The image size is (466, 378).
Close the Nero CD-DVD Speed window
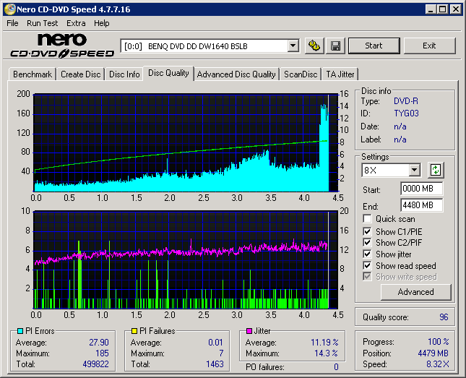pos(456,9)
